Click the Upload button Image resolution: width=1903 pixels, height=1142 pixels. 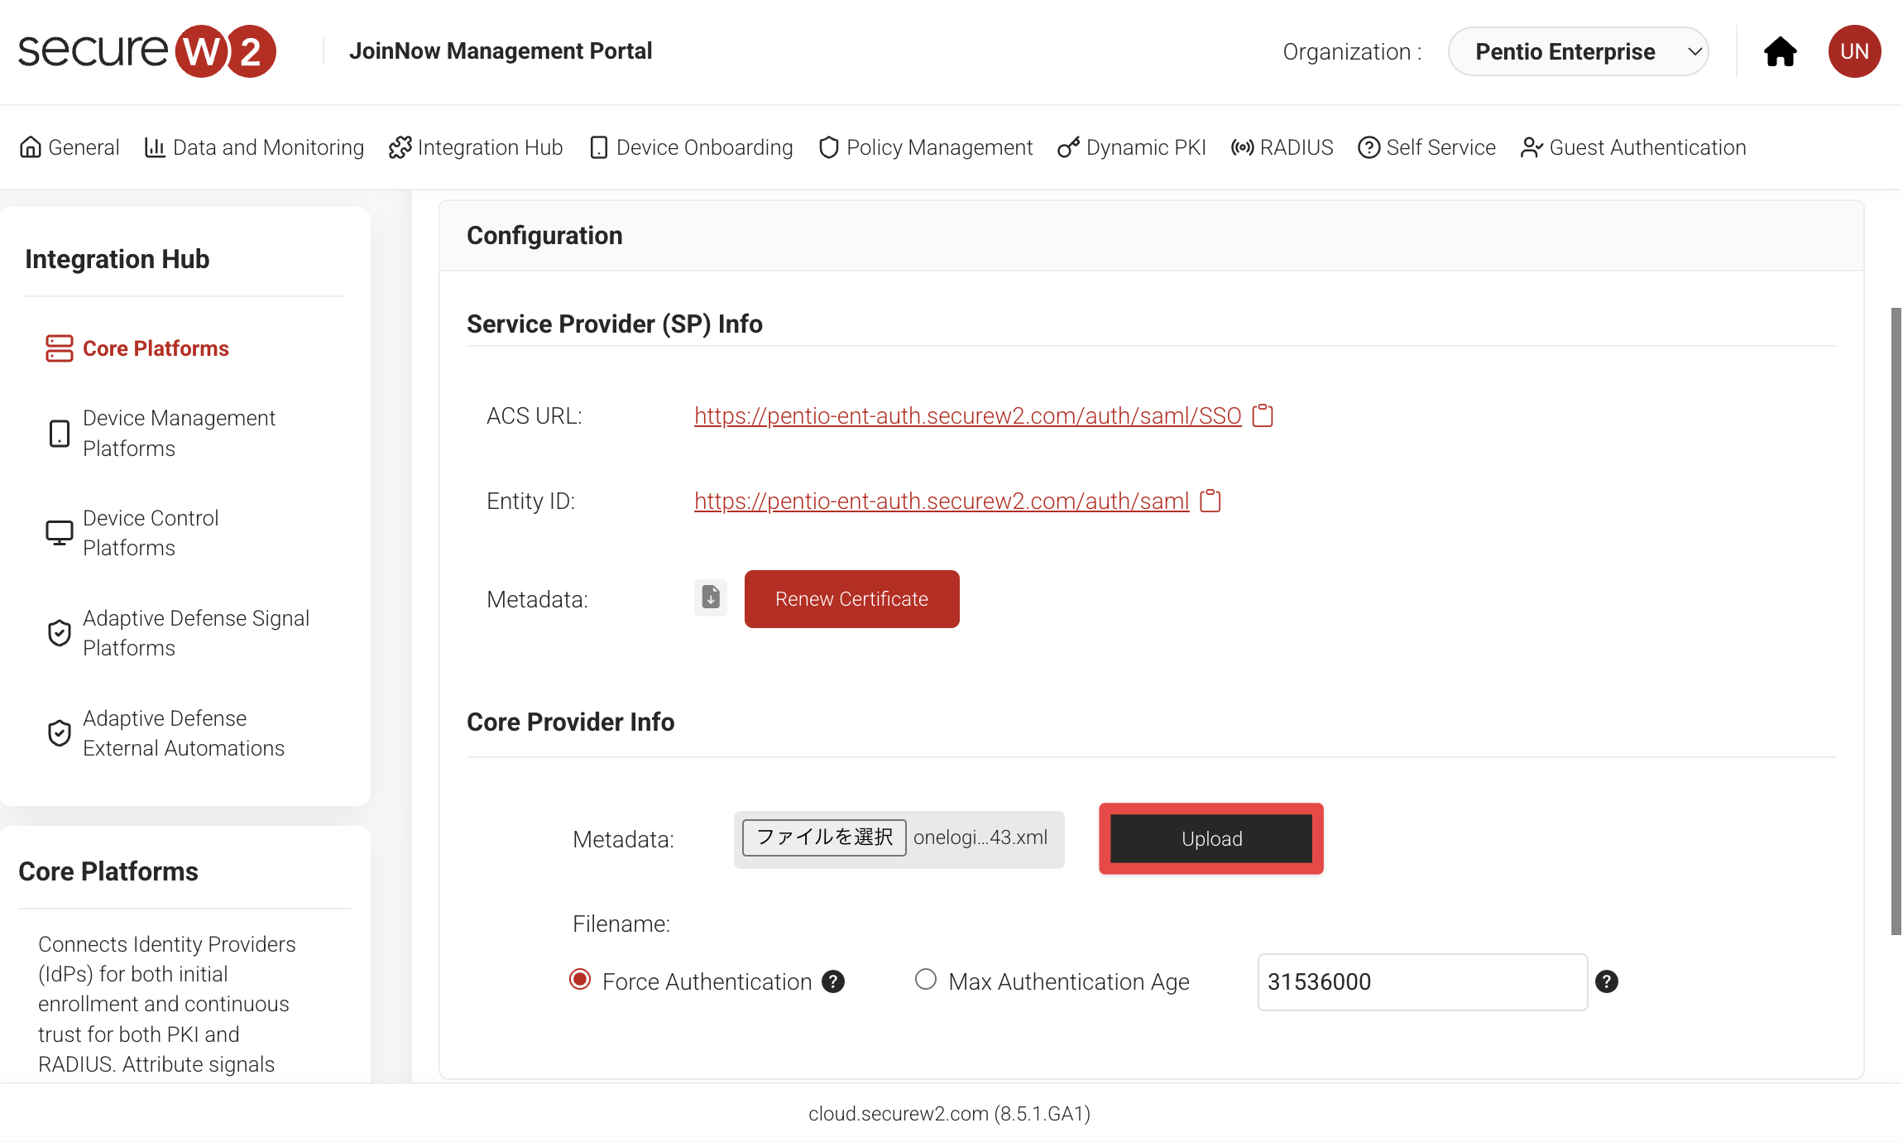coord(1211,839)
